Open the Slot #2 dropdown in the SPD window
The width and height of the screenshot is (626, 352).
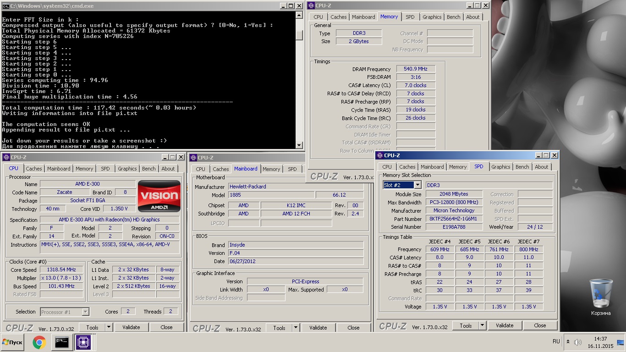click(x=417, y=185)
